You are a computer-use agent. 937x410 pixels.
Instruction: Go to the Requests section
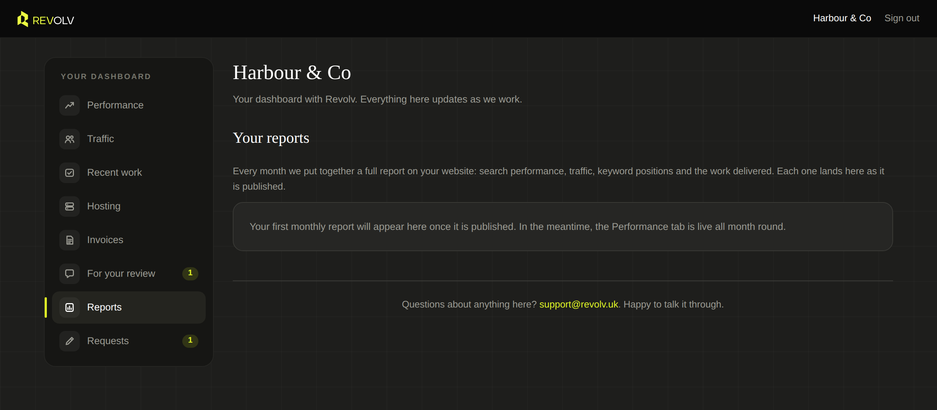click(129, 341)
